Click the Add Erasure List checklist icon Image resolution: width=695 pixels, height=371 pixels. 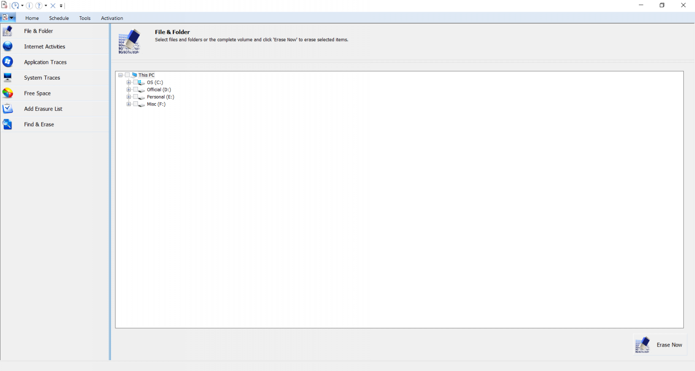[8, 109]
